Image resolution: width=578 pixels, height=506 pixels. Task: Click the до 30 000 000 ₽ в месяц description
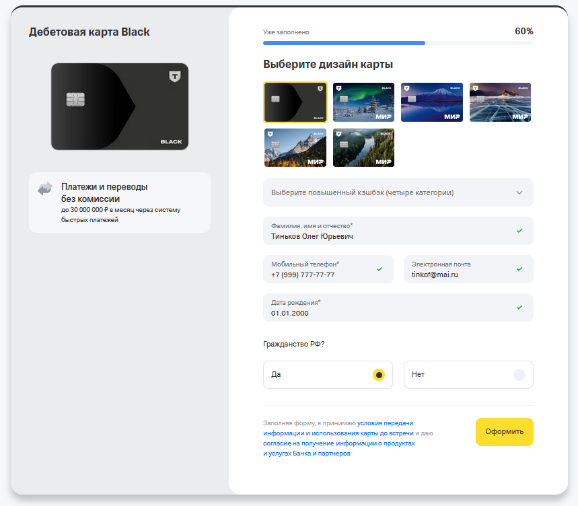point(120,215)
